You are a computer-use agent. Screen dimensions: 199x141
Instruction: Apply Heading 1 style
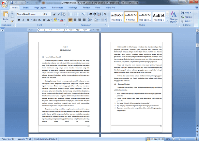(159, 17)
